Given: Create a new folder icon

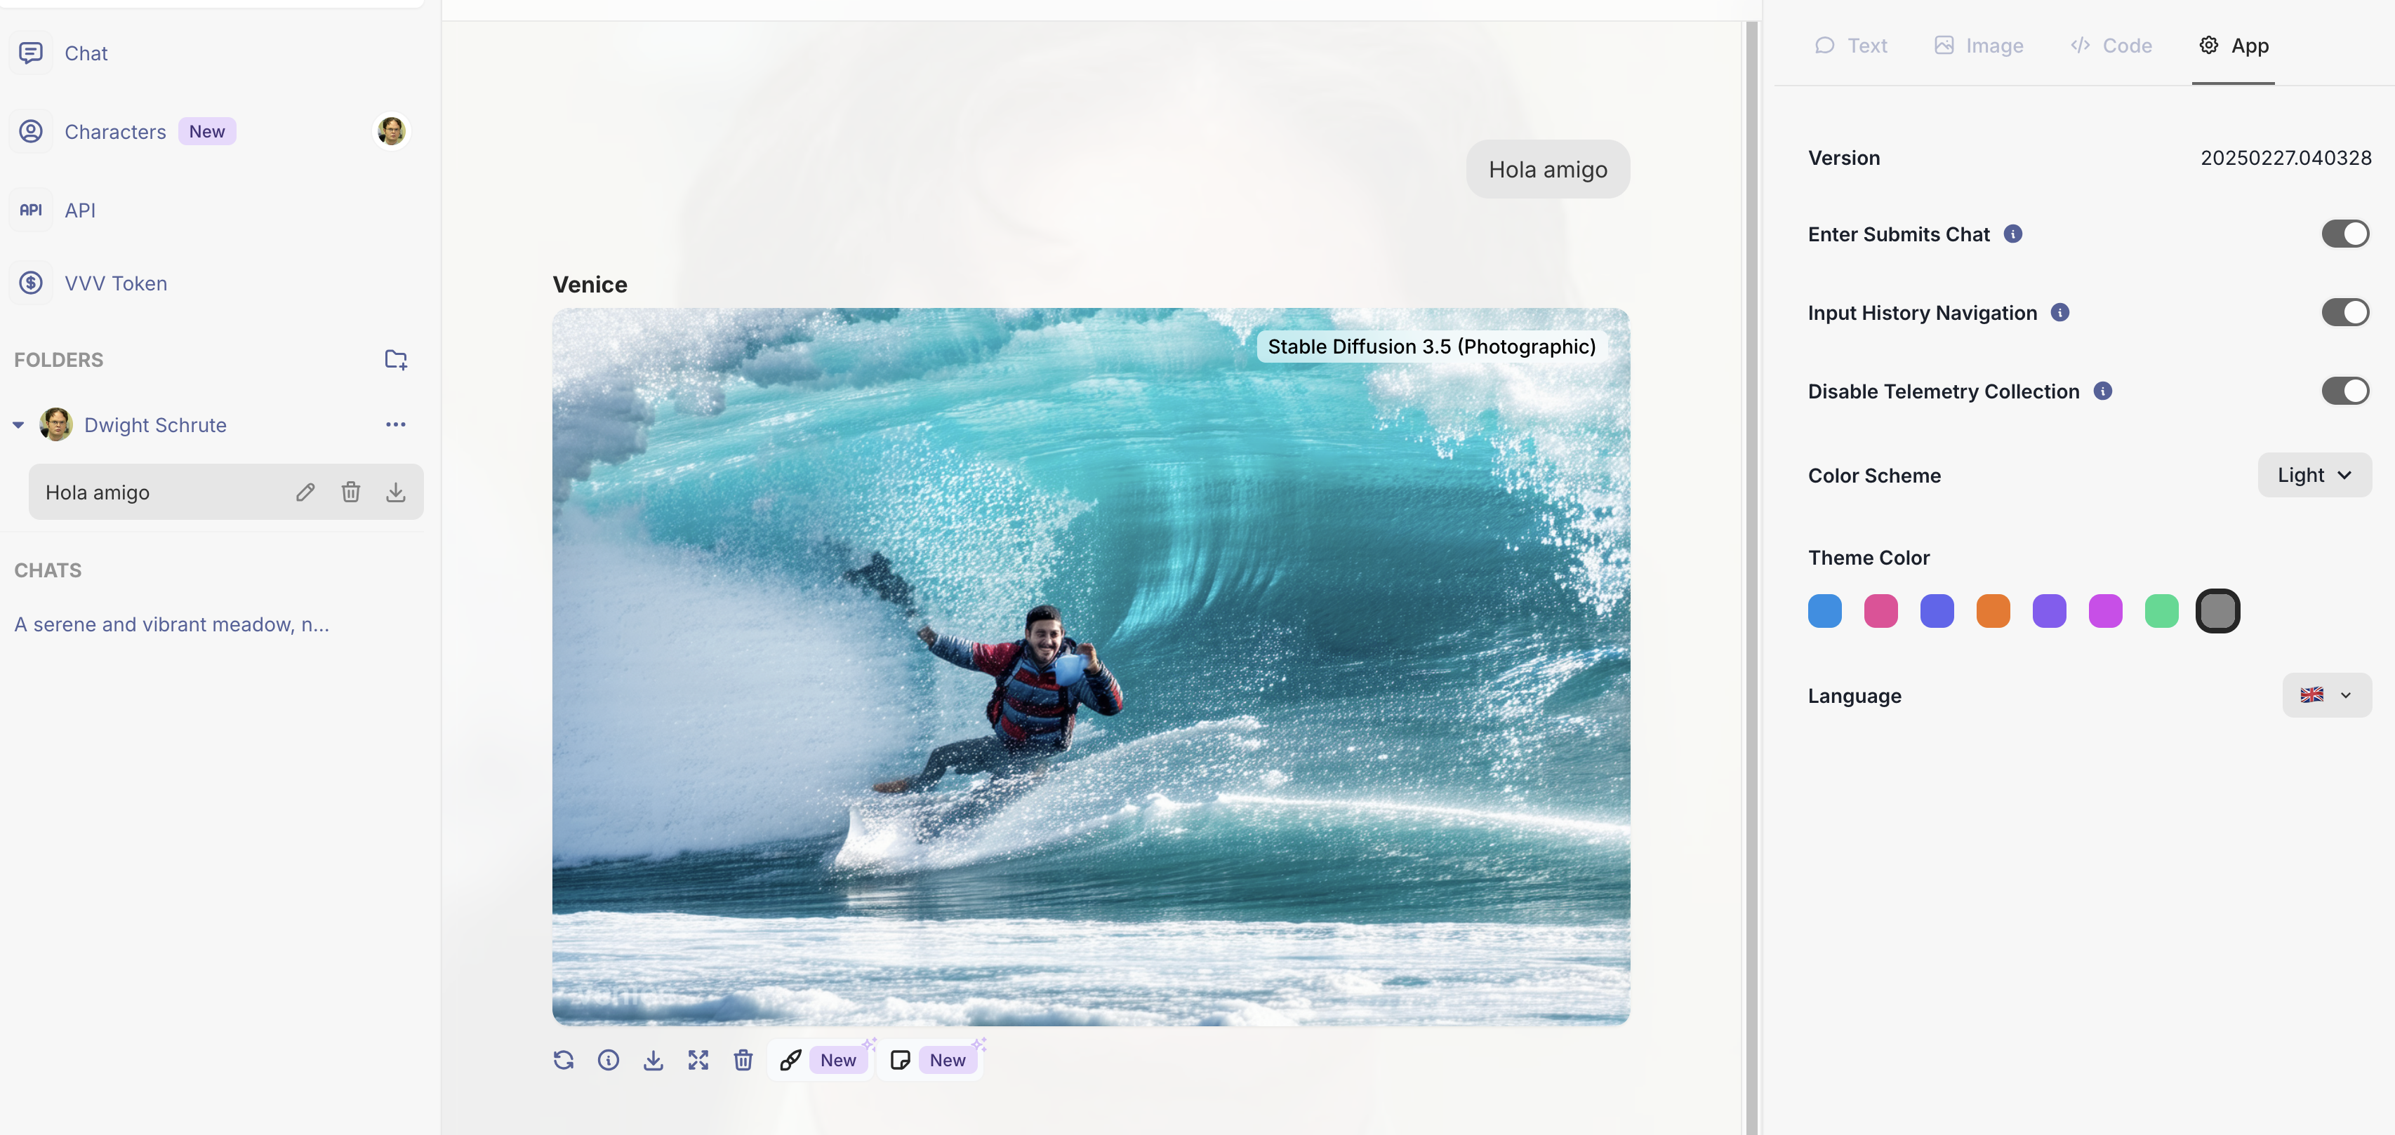Looking at the screenshot, I should (396, 359).
